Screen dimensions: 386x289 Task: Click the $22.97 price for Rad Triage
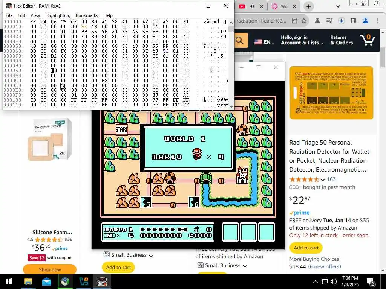[x=300, y=200]
